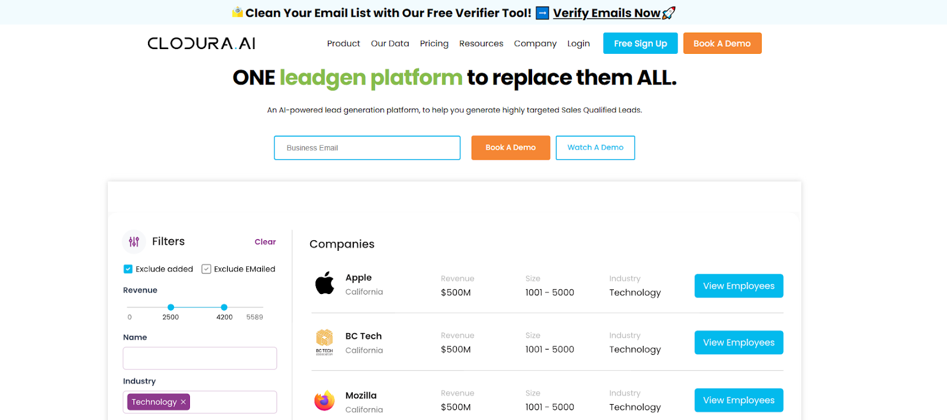Click the Business Email input field
This screenshot has height=420, width=947.
[x=367, y=148]
